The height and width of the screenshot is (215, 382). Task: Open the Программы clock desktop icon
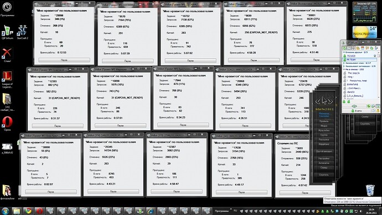point(7,9)
